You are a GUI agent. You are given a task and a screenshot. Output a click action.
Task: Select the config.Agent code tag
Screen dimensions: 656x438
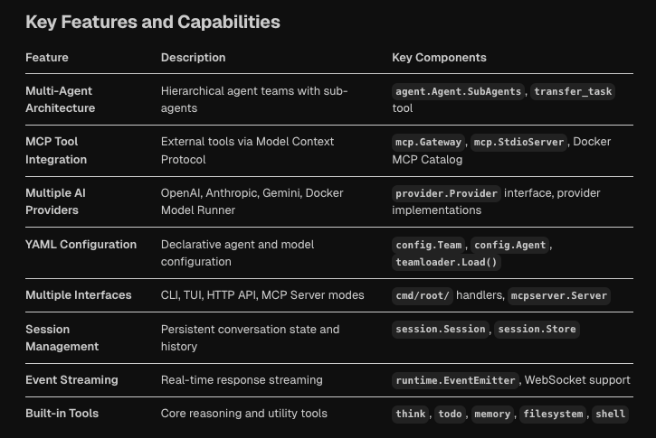510,245
